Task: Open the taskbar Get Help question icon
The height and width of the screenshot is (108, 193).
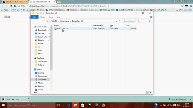Action: [x=156, y=105]
